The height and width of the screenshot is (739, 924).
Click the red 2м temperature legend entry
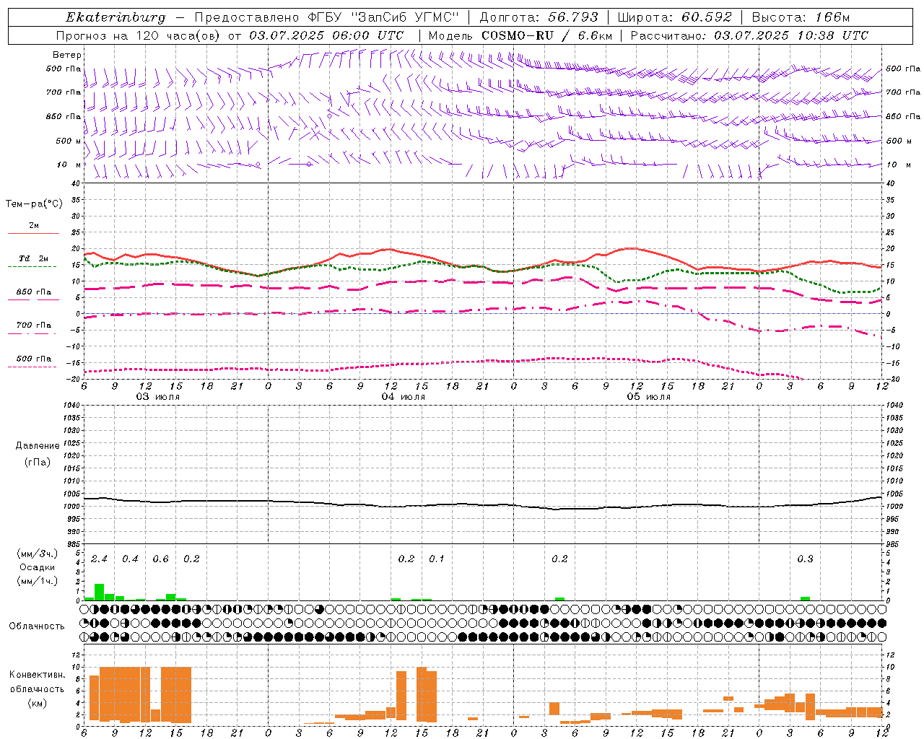click(33, 229)
